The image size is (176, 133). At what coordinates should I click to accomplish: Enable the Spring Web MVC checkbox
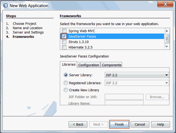coord(64,31)
